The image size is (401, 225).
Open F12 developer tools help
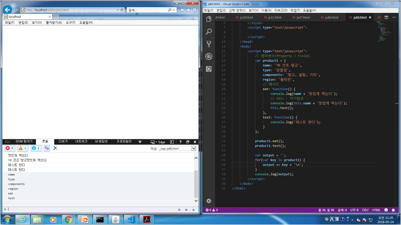[180, 142]
